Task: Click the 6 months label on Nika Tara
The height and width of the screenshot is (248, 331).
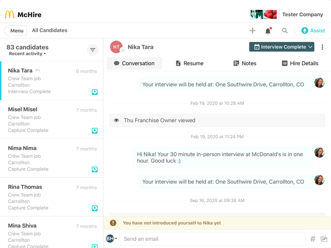Action: tap(87, 71)
